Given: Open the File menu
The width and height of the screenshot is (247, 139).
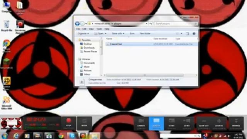Looking at the screenshot, I should tap(78, 29).
